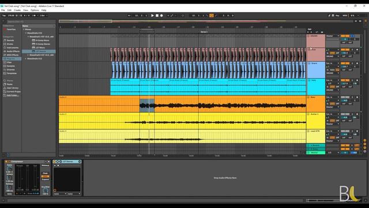Toggle Compressor device activator
This screenshot has height=208, width=369.
(6, 162)
